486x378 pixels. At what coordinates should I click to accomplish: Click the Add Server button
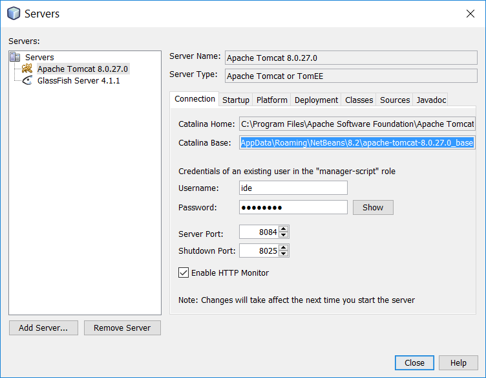pyautogui.click(x=43, y=328)
